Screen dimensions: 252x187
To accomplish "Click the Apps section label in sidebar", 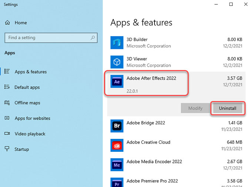I will (10, 53).
